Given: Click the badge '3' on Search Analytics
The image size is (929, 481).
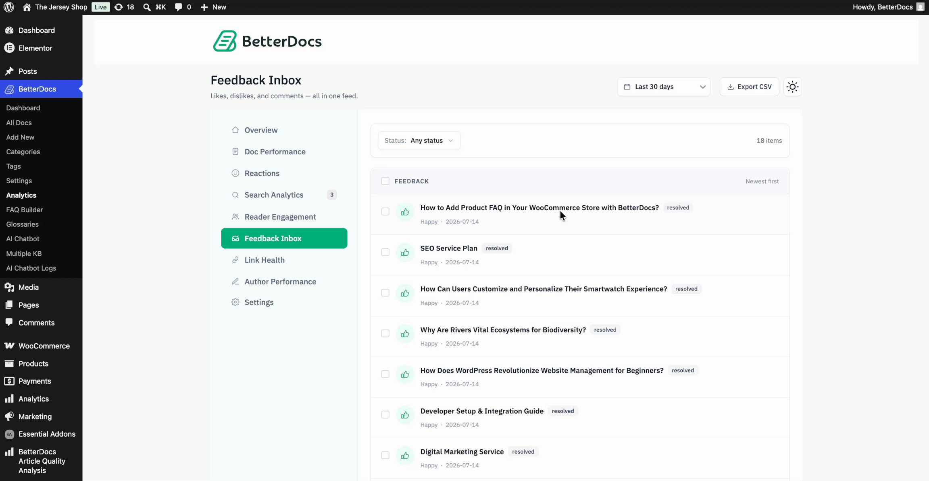Looking at the screenshot, I should (x=331, y=195).
